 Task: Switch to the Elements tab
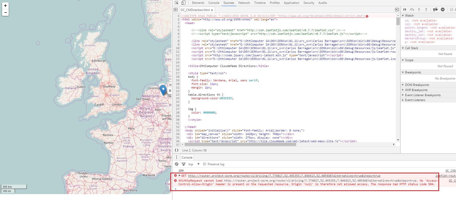click(x=198, y=3)
